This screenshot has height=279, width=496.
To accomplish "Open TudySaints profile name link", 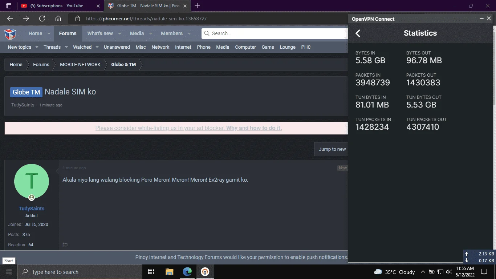I will [32, 209].
